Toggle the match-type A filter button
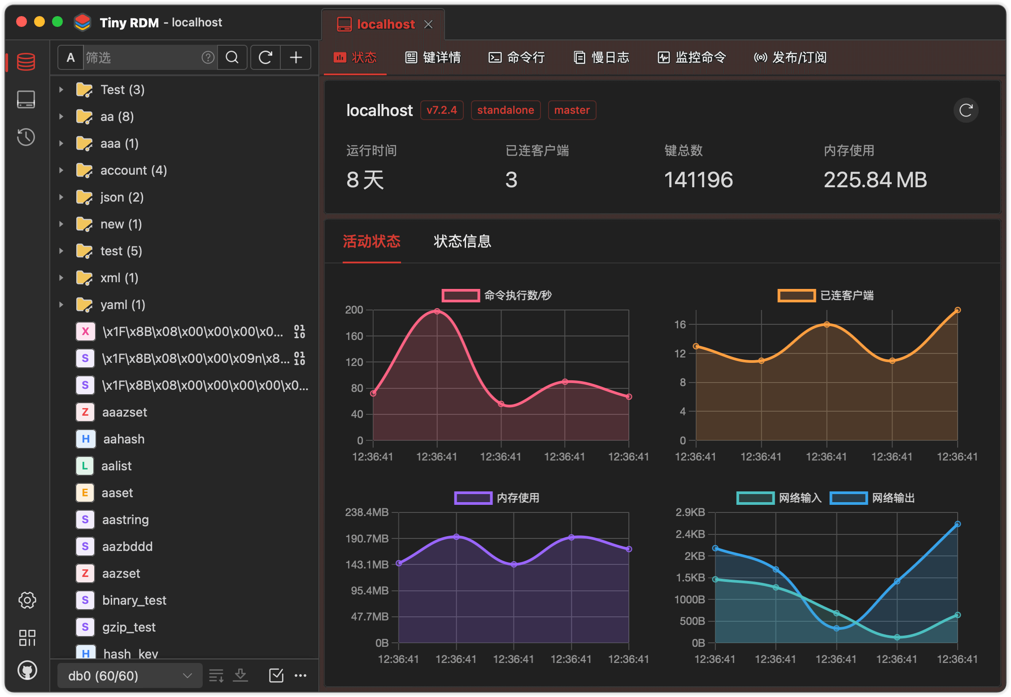The height and width of the screenshot is (697, 1011). [70, 57]
